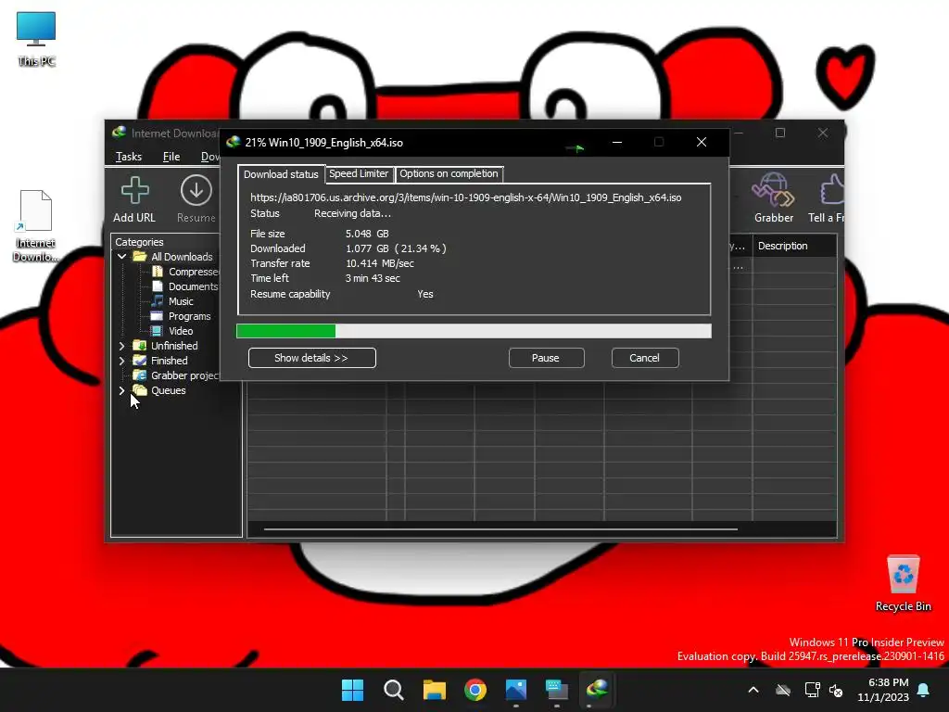Click the Categories panel header
Image resolution: width=949 pixels, height=712 pixels.
[x=139, y=242]
